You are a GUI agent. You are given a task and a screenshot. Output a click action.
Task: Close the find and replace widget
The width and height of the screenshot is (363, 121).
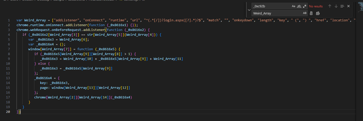(348, 6)
